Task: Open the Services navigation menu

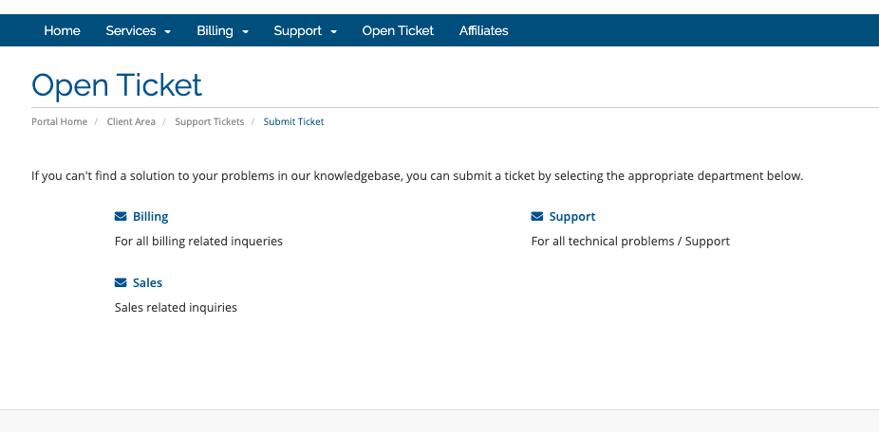Action: (139, 30)
